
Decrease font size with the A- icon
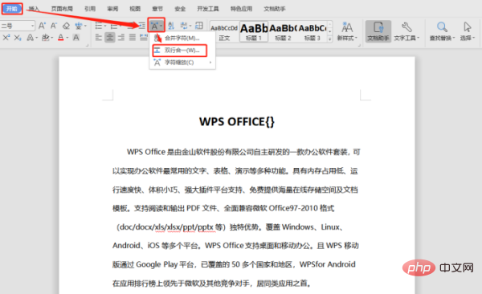click(x=54, y=26)
